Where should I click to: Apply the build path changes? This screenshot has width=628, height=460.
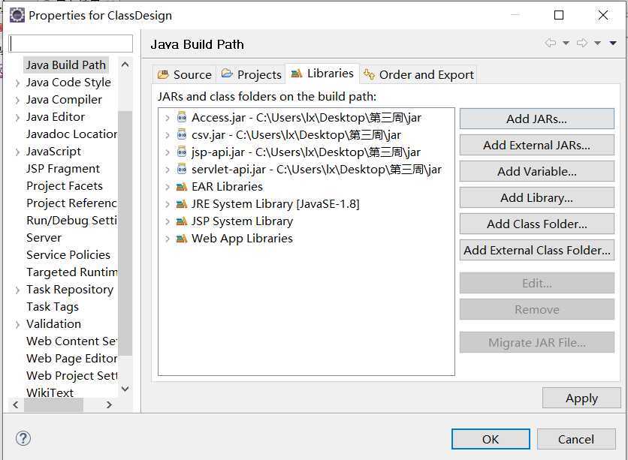pos(581,398)
